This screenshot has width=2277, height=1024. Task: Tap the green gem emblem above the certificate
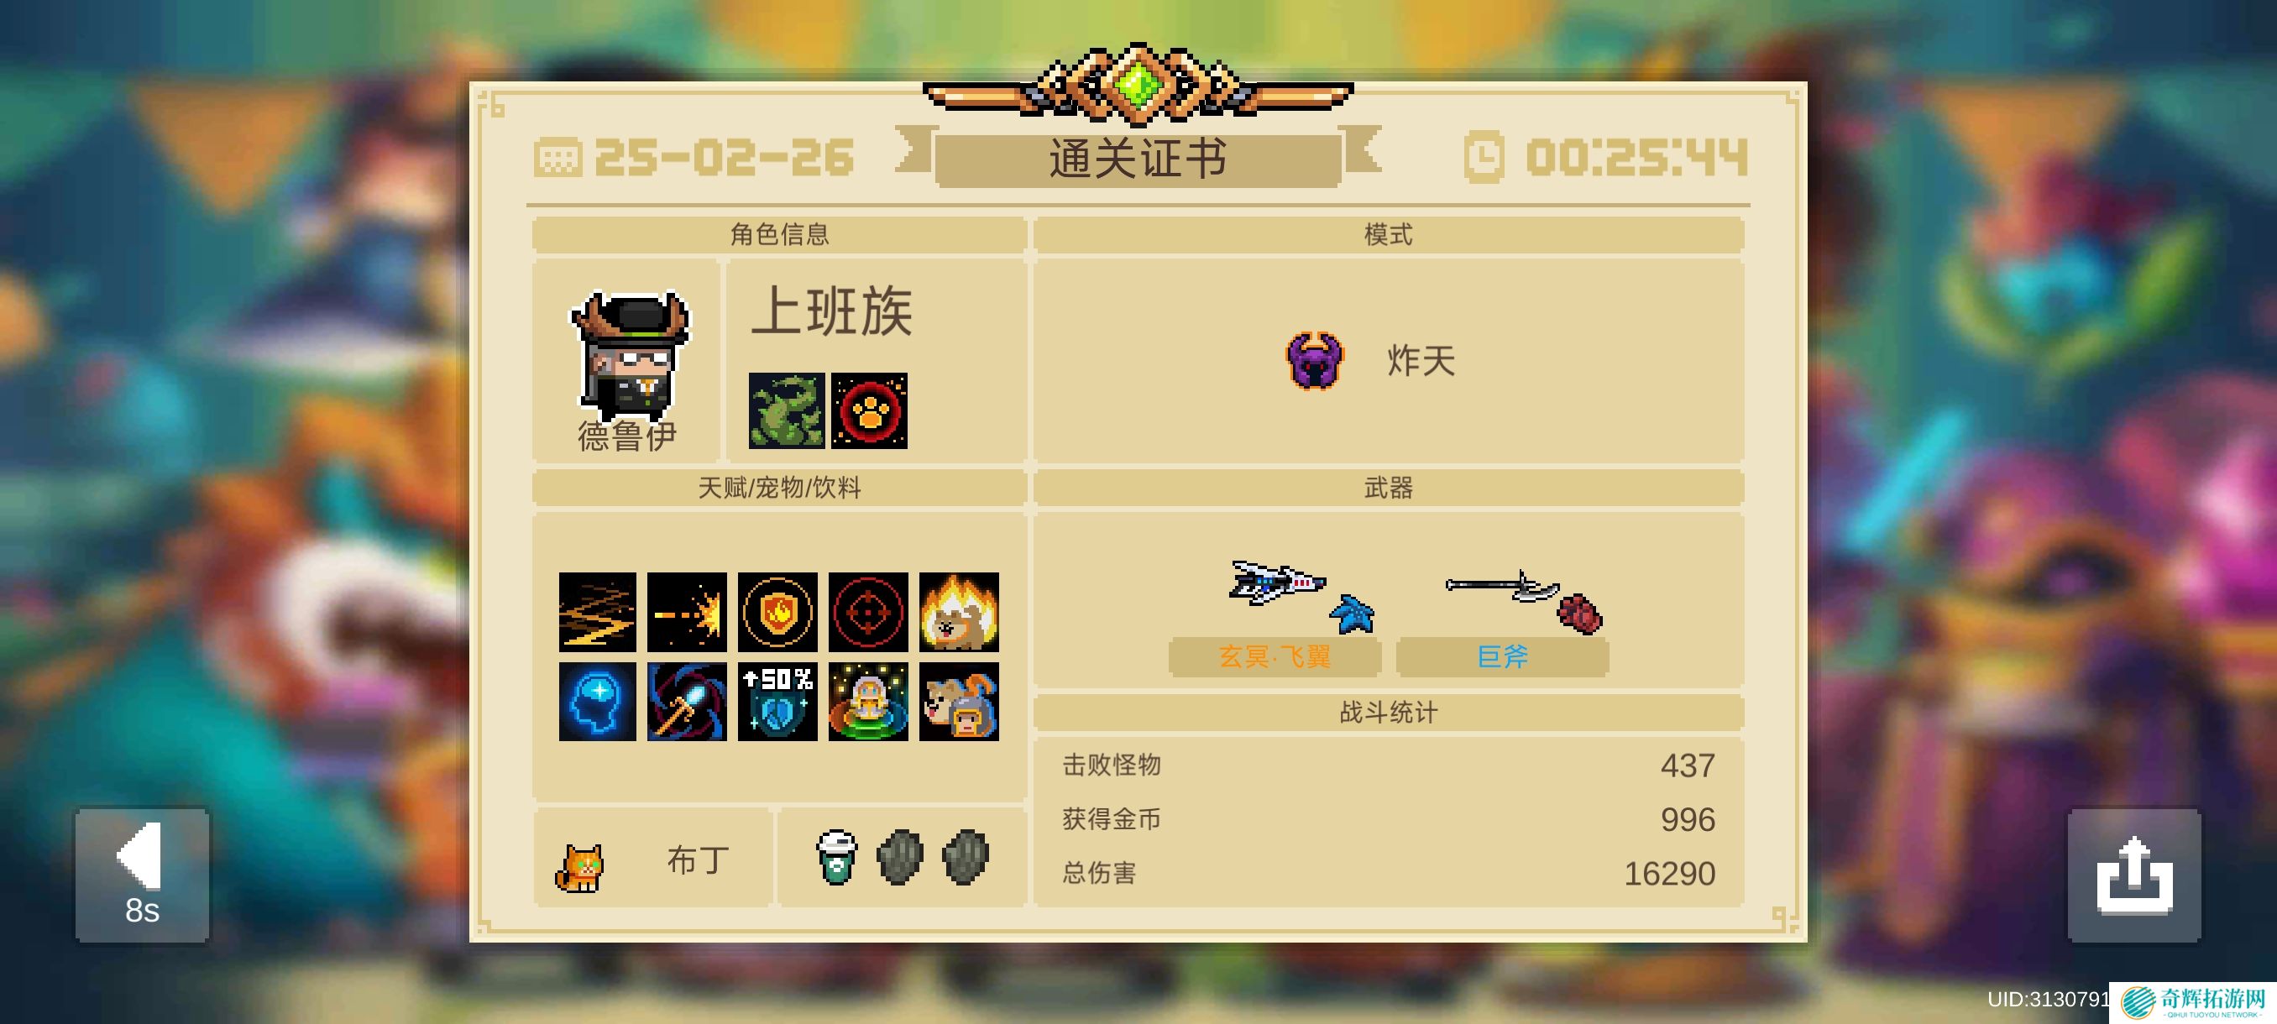pos(1138,85)
